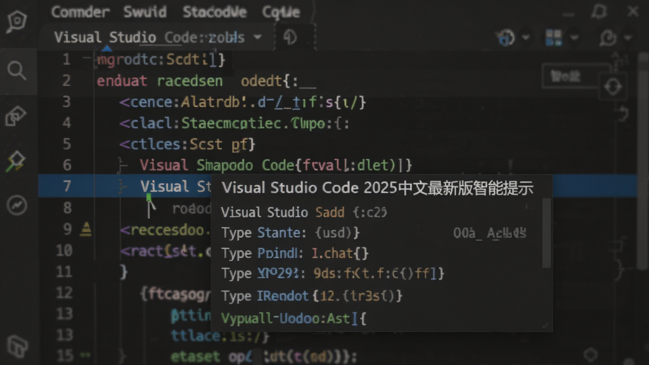Click the resize grip at popup bottom-right corner
This screenshot has height=365, width=649.
(x=546, y=326)
